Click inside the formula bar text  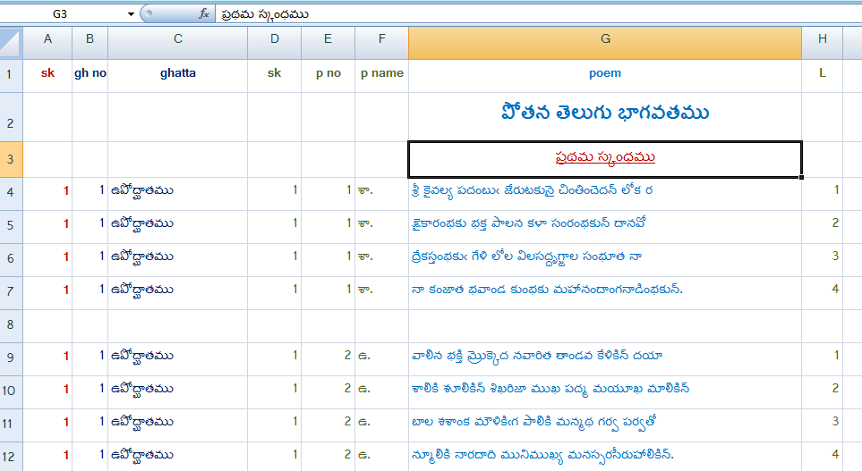[264, 14]
